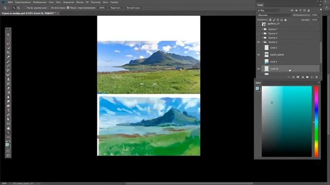Open the Layers panel flyout menu
This screenshot has width=330, height=185.
[320, 5]
